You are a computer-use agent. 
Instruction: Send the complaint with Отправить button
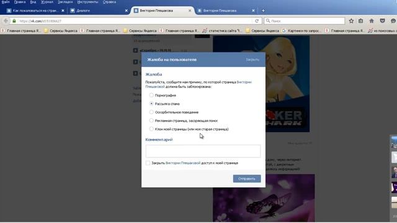coord(247,179)
